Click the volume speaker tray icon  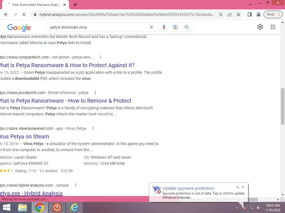pos(259,208)
